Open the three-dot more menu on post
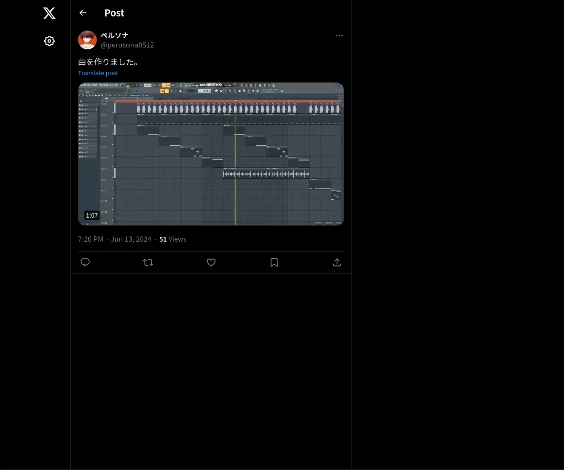Viewport: 564px width, 470px height. point(339,35)
